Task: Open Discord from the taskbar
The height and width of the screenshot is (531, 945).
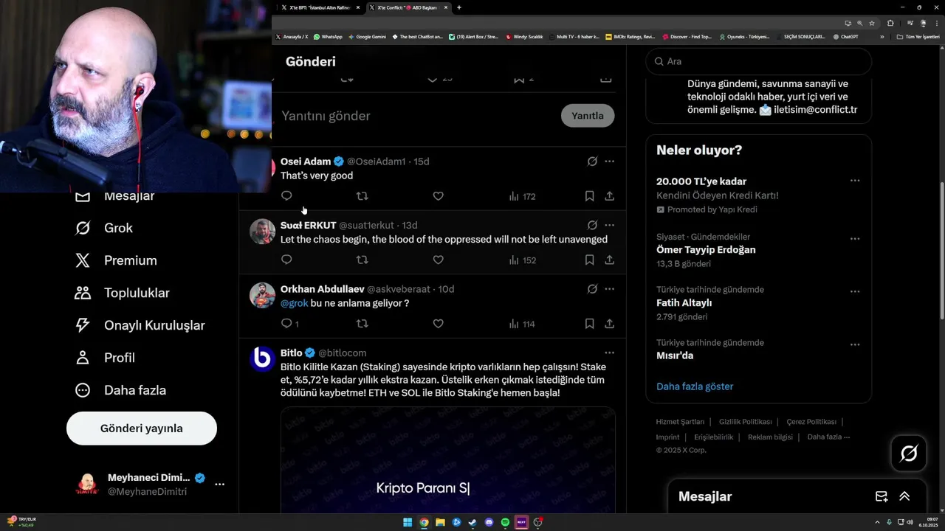Action: click(489, 522)
